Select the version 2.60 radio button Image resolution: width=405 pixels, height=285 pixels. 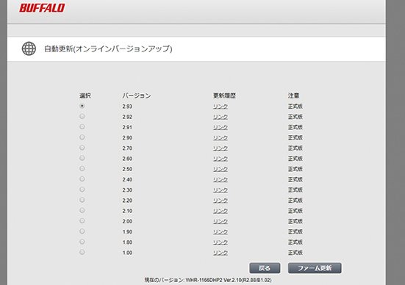pos(82,158)
